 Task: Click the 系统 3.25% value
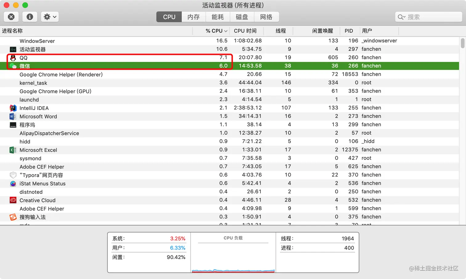[x=178, y=239]
